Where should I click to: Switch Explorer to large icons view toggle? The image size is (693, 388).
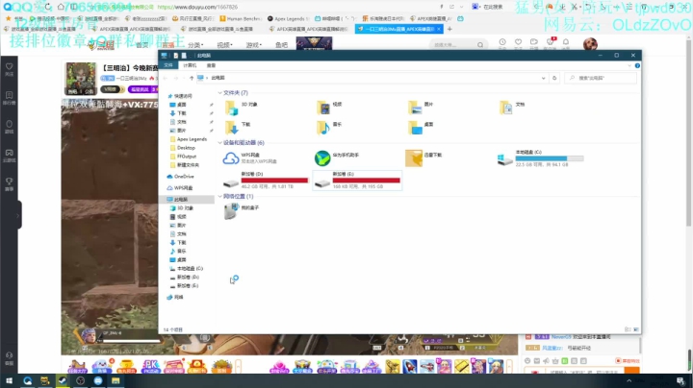click(x=636, y=329)
